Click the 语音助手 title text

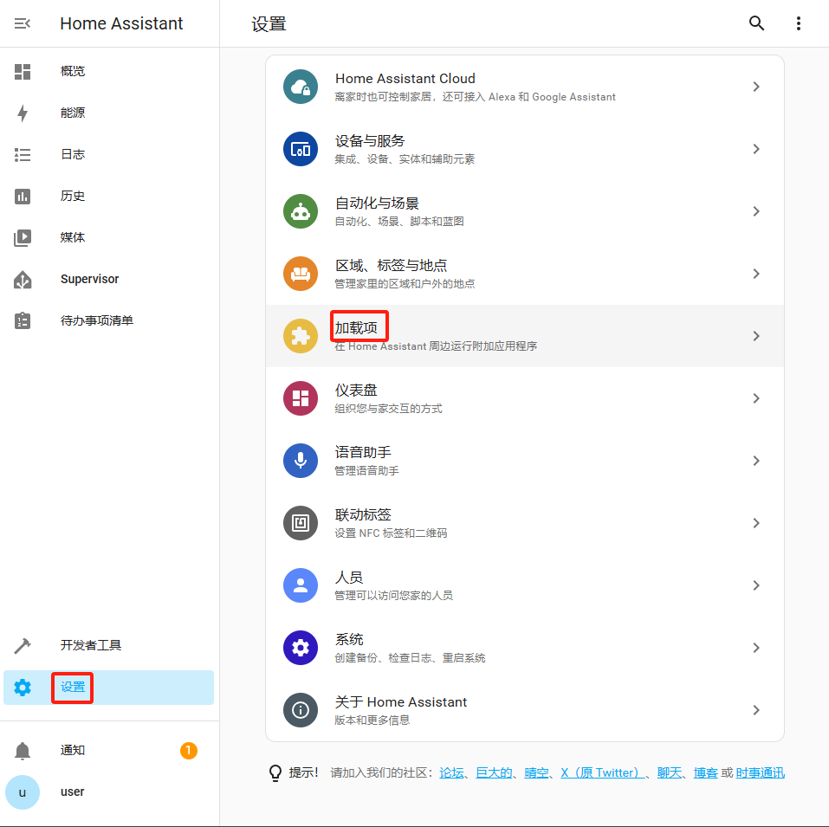[363, 452]
